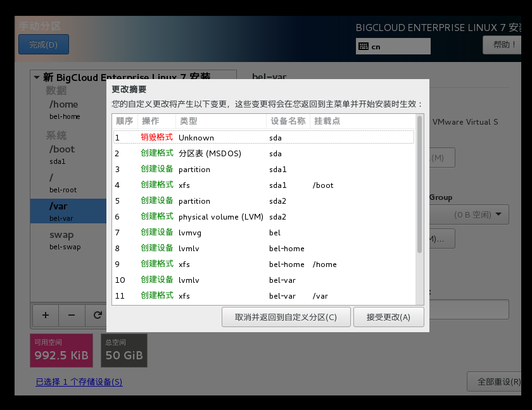The height and width of the screenshot is (410, 532).
Task: Select the swap partition entry
Action: pyautogui.click(x=63, y=234)
